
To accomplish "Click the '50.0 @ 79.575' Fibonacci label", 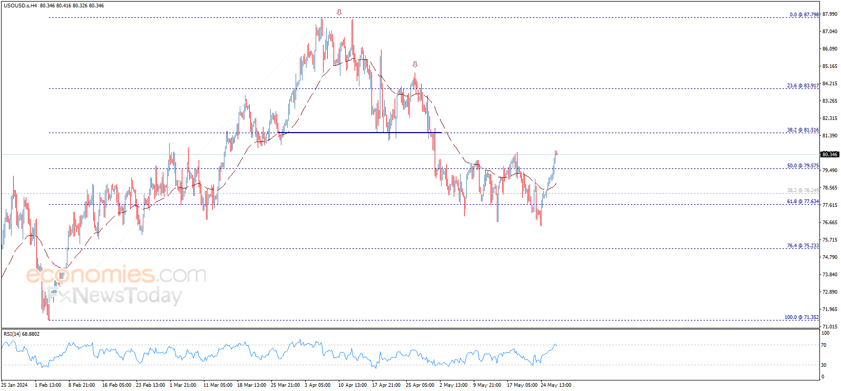I will [x=803, y=166].
